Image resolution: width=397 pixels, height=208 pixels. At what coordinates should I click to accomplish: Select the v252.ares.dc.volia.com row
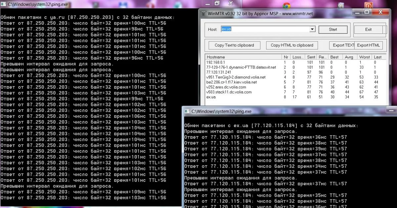click(296, 87)
